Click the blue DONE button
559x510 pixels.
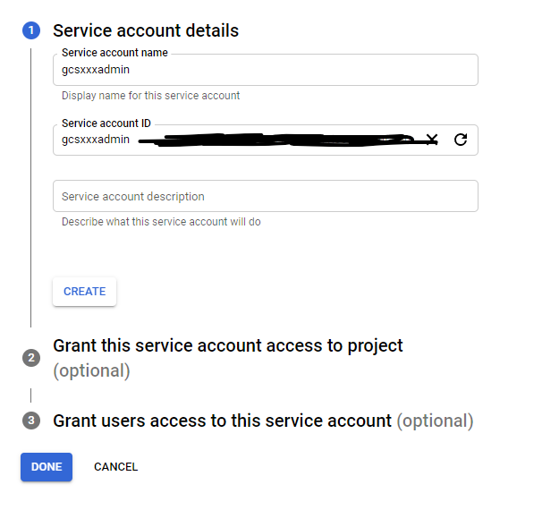[47, 466]
